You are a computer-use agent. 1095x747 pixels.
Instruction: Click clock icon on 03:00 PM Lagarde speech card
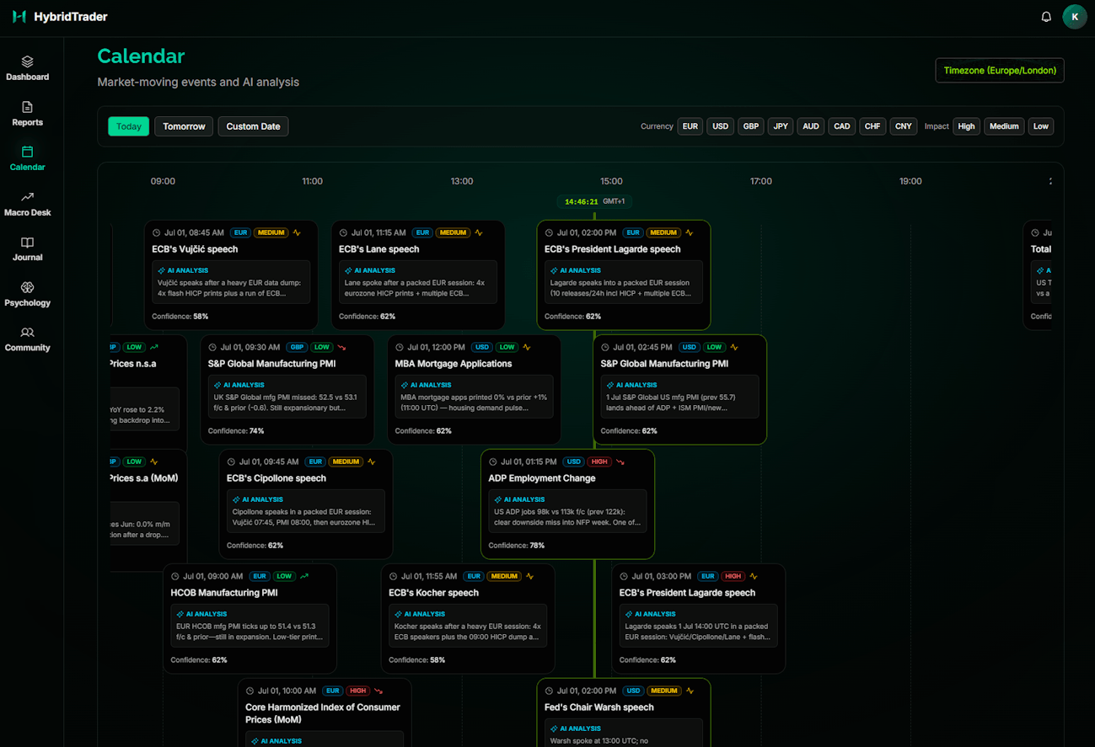click(624, 576)
